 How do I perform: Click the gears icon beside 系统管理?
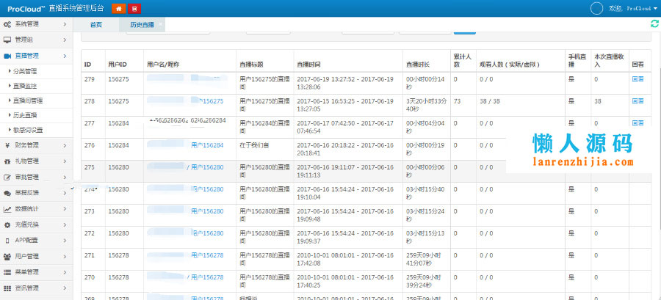point(7,24)
